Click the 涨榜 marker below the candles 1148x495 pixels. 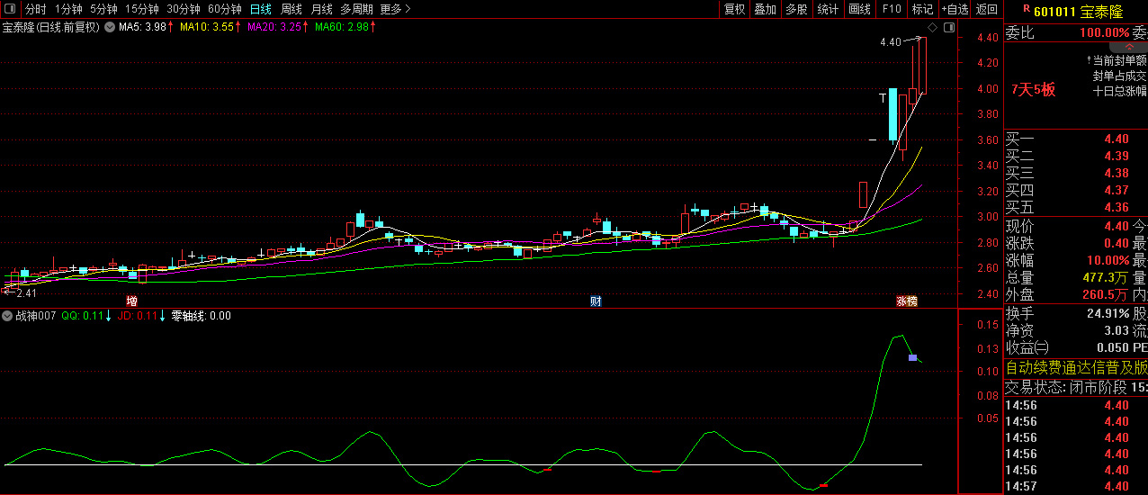(906, 301)
